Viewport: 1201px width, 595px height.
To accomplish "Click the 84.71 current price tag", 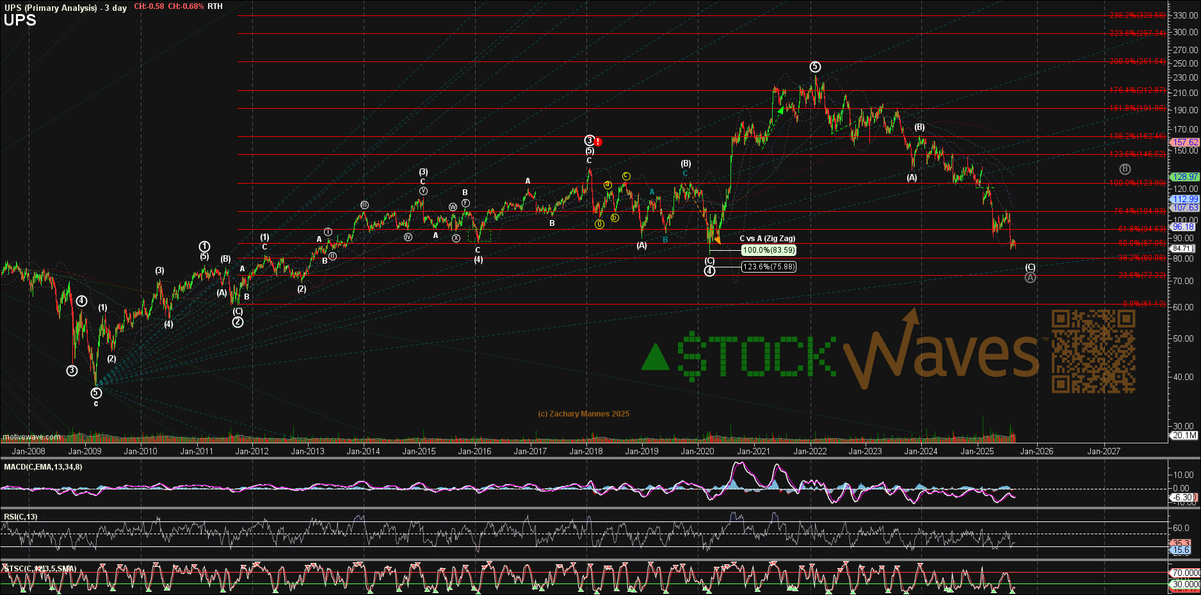I will pos(1183,249).
